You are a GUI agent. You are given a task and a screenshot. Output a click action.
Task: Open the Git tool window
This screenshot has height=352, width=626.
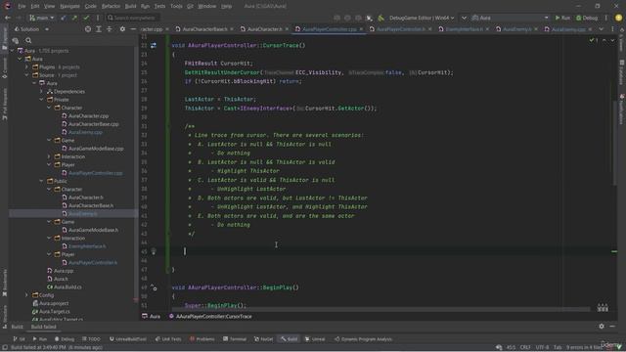click(19, 339)
